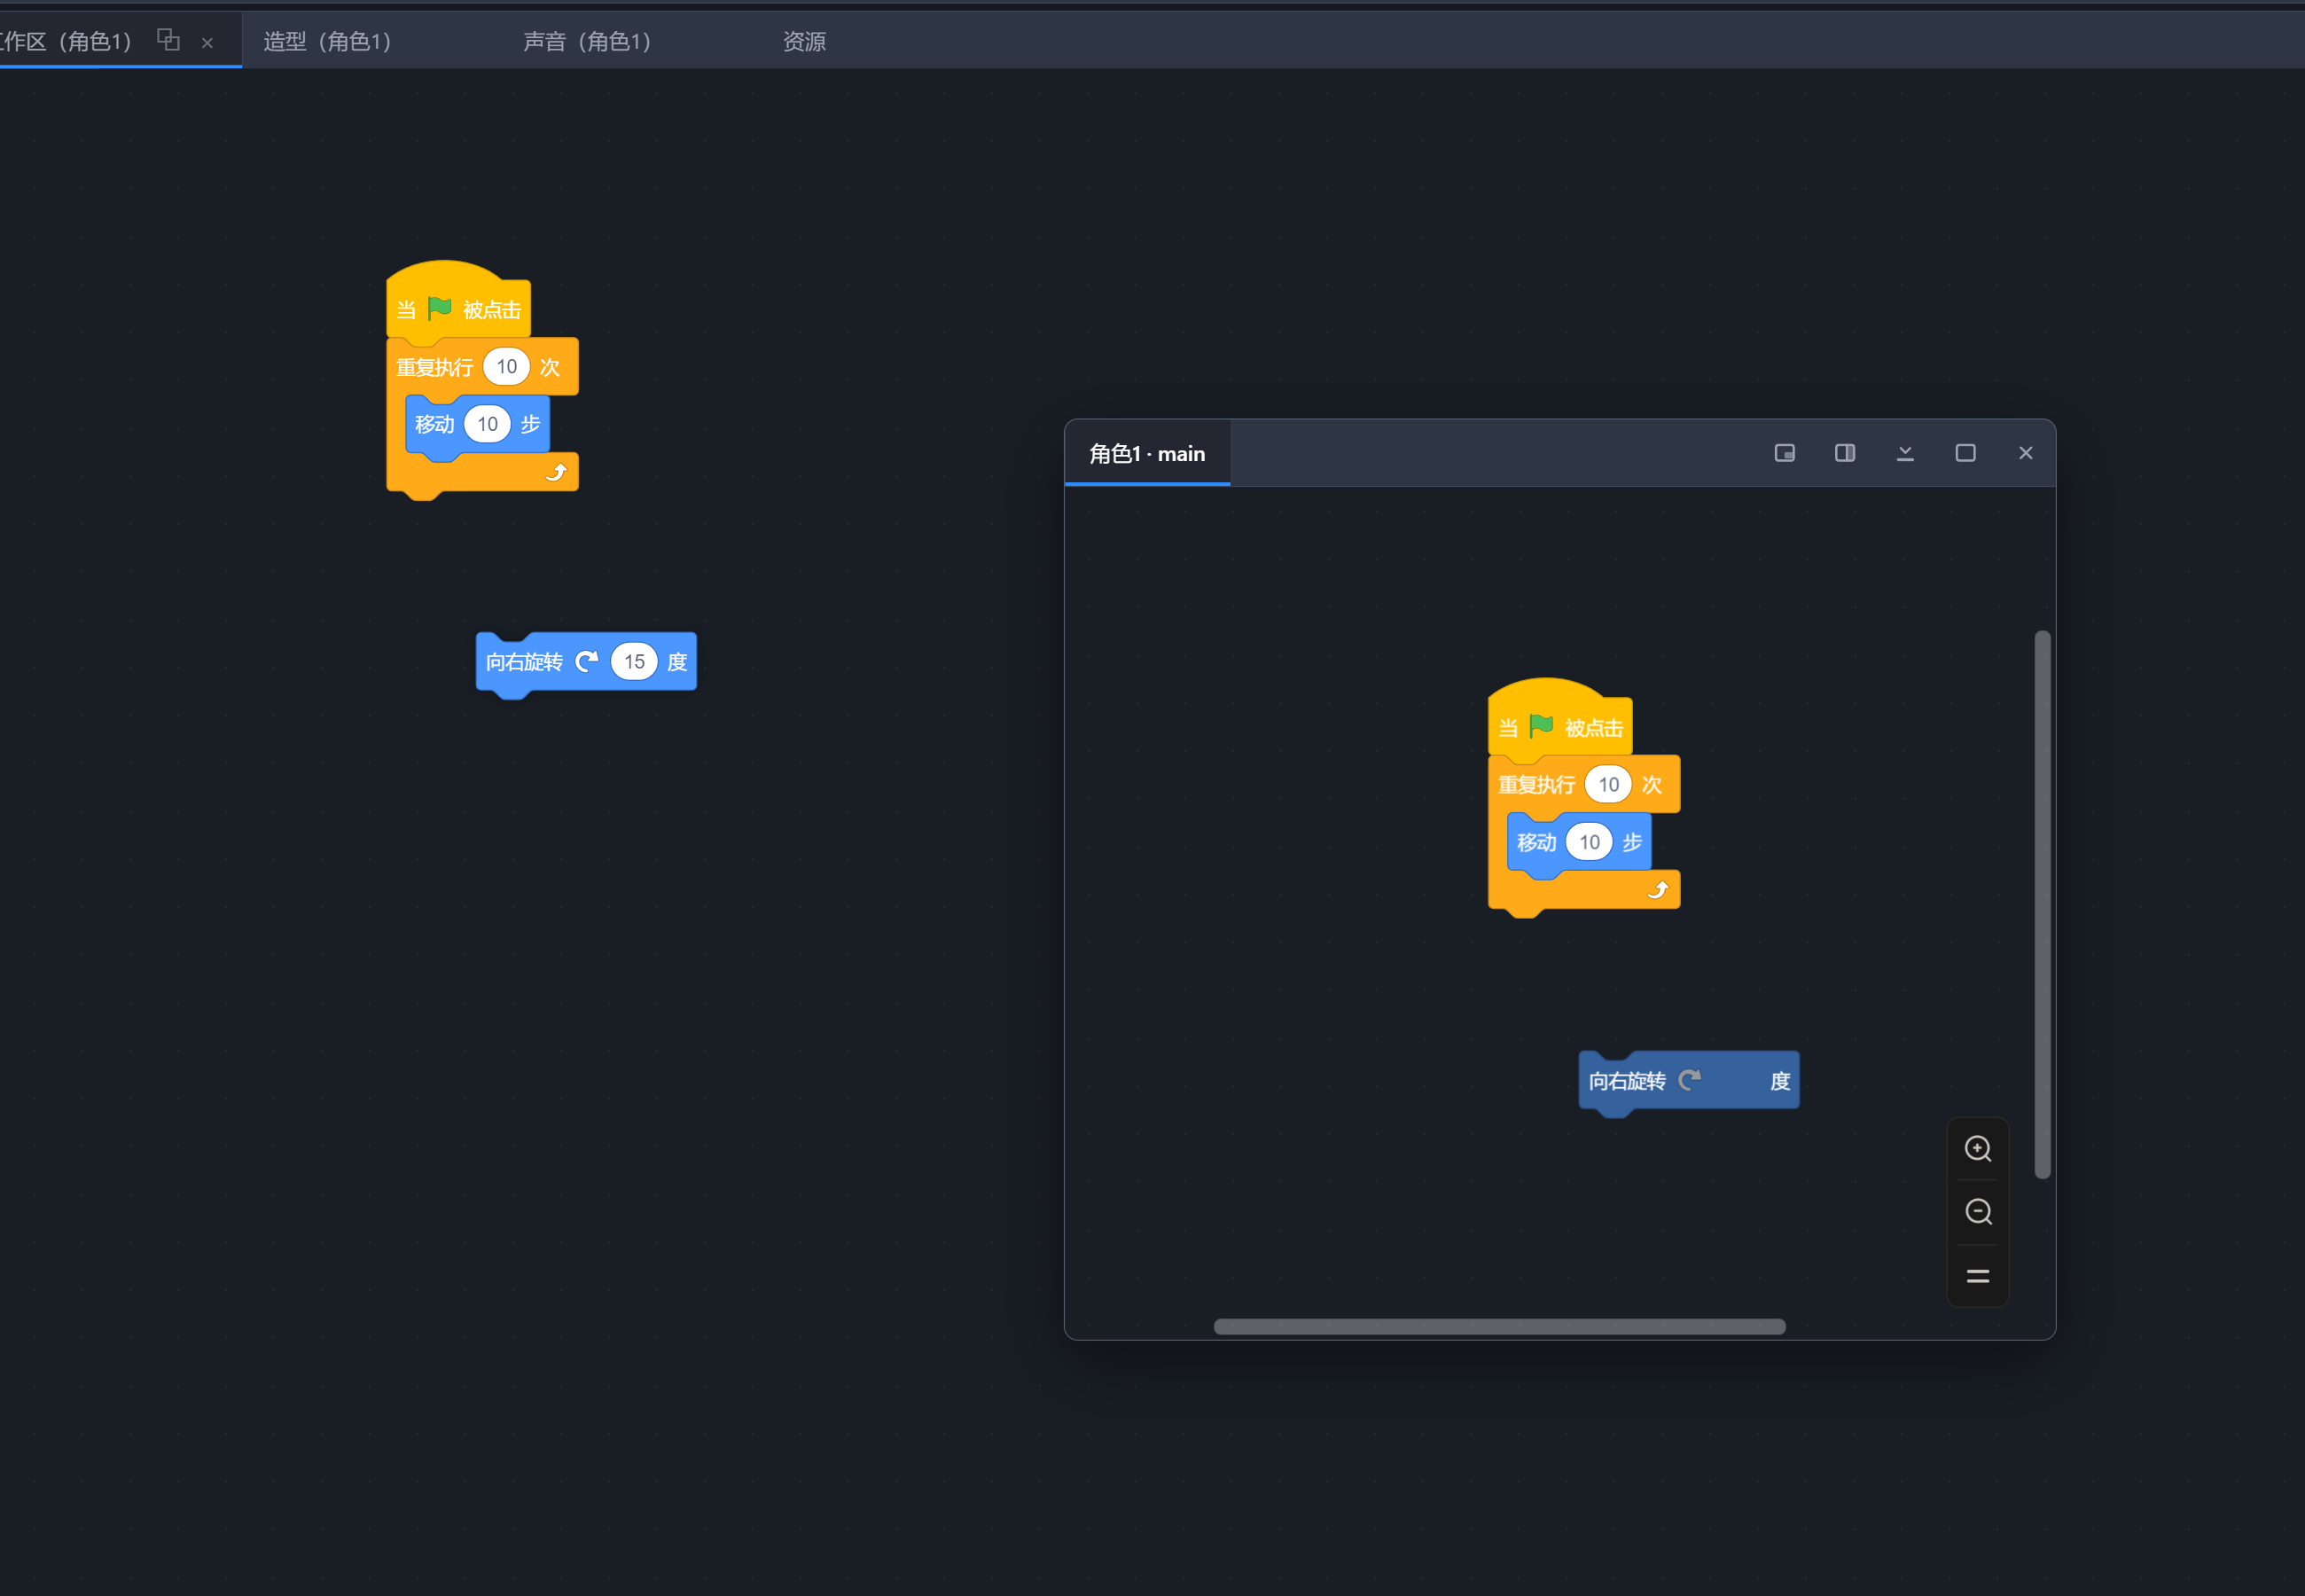Screen dimensions: 2305x1596
Task: Click the move steps 10 field in main workspace
Action: (x=488, y=424)
